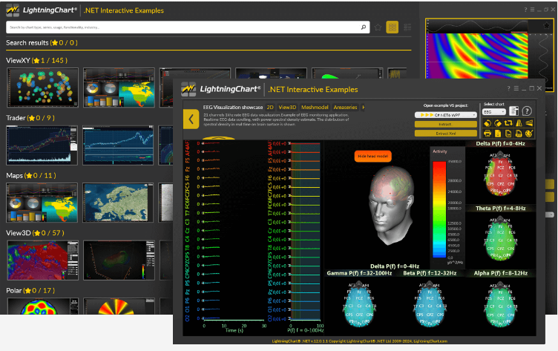Open the bubble chart thumbnail under ViewXY
The height and width of the screenshot is (351, 558).
click(x=42, y=88)
